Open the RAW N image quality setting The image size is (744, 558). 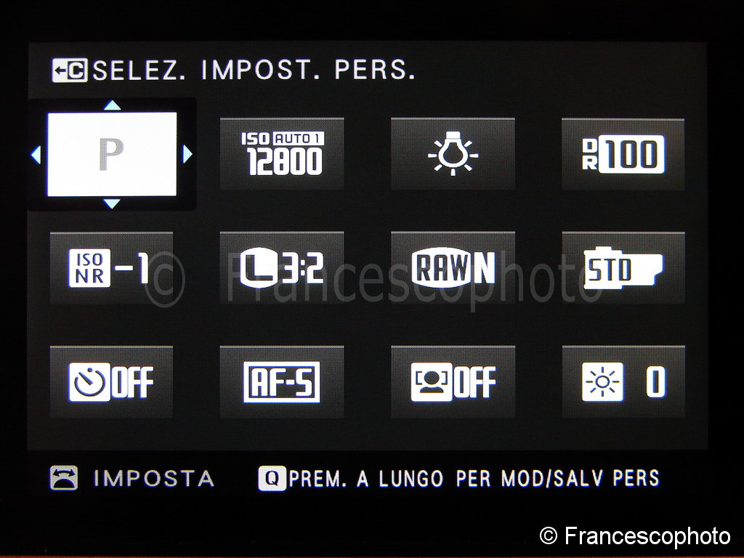tap(453, 268)
